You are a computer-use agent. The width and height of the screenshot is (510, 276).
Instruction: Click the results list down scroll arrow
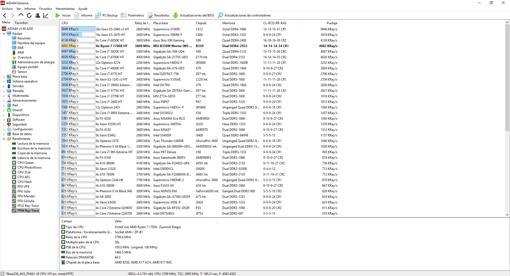click(x=507, y=215)
